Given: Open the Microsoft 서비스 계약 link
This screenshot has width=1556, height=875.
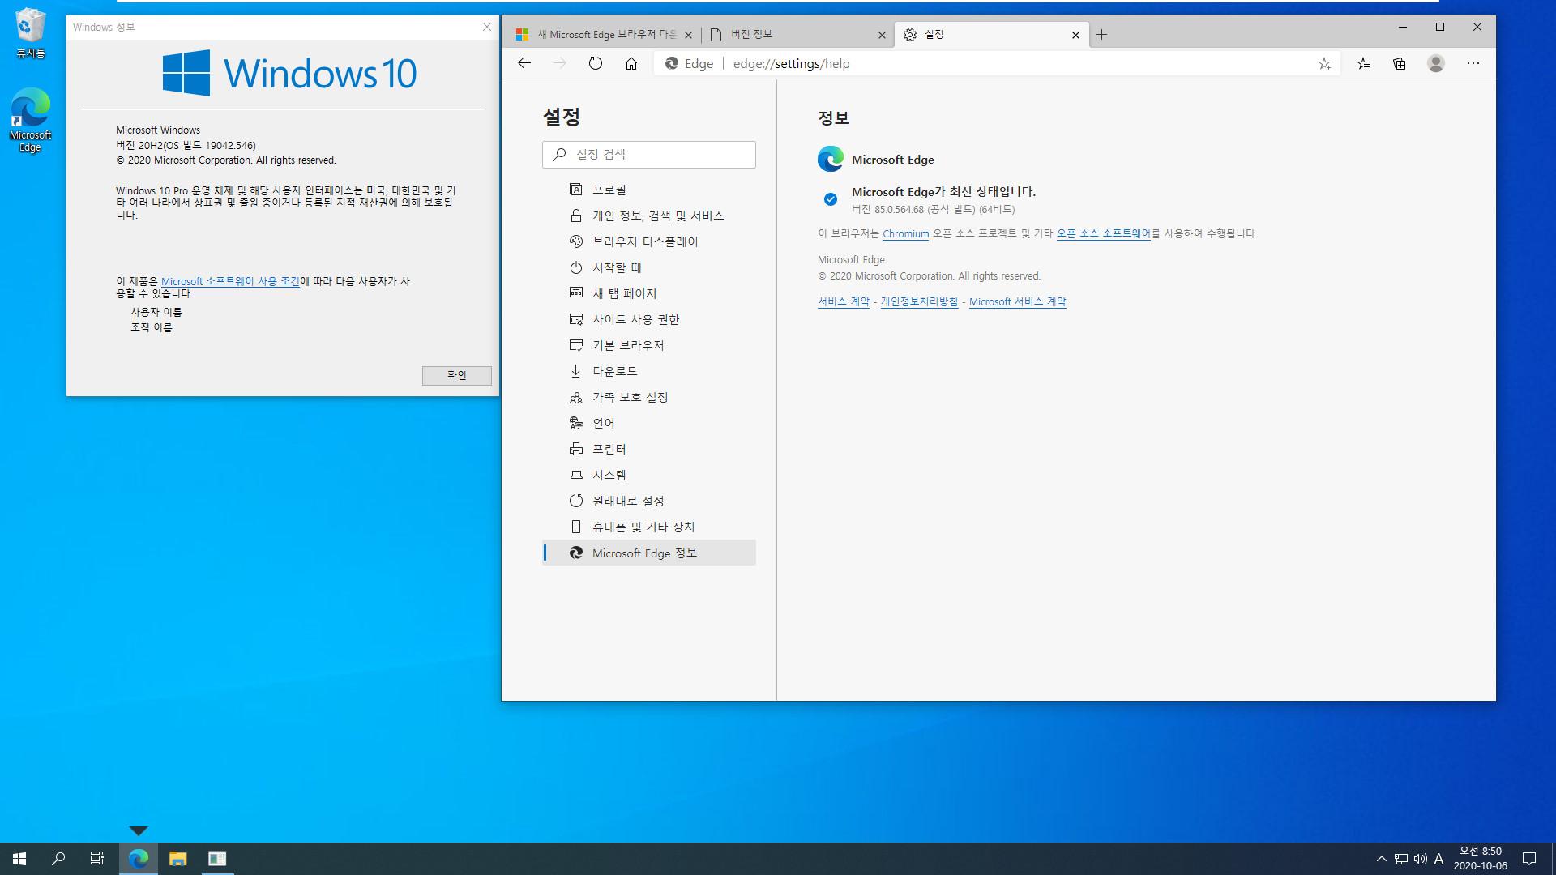Looking at the screenshot, I should [x=1017, y=301].
